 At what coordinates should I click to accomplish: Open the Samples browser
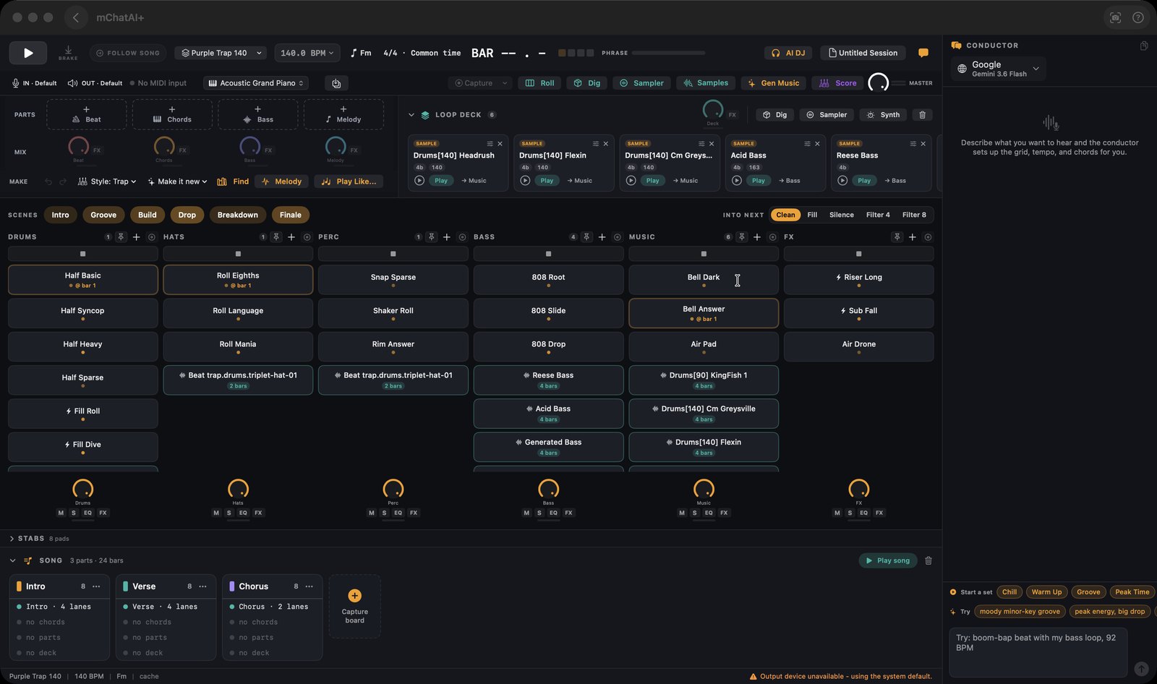705,83
